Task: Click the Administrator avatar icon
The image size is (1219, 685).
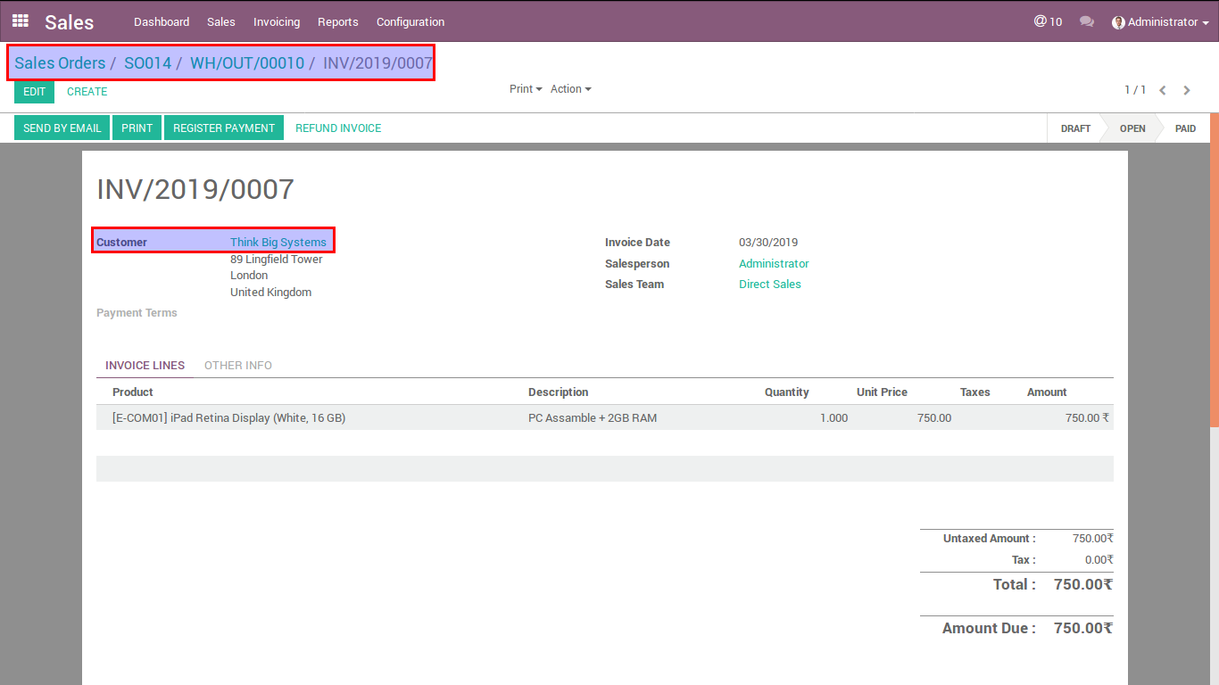Action: point(1118,22)
